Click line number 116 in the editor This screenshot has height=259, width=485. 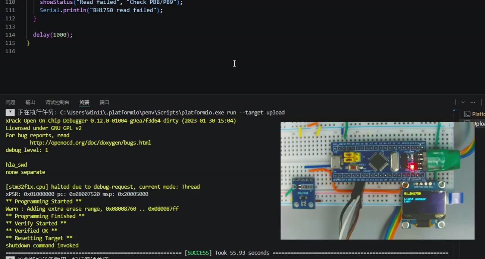[x=10, y=51]
